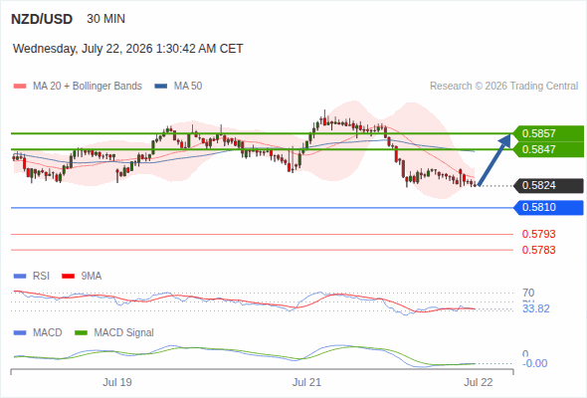
Task: Click the MACD value -0.00
Action: click(534, 363)
